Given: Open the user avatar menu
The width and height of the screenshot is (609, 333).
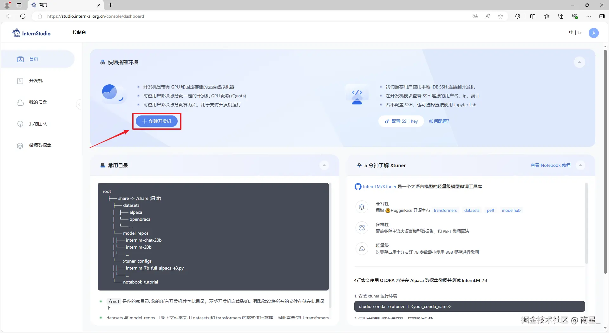Looking at the screenshot, I should pyautogui.click(x=594, y=33).
